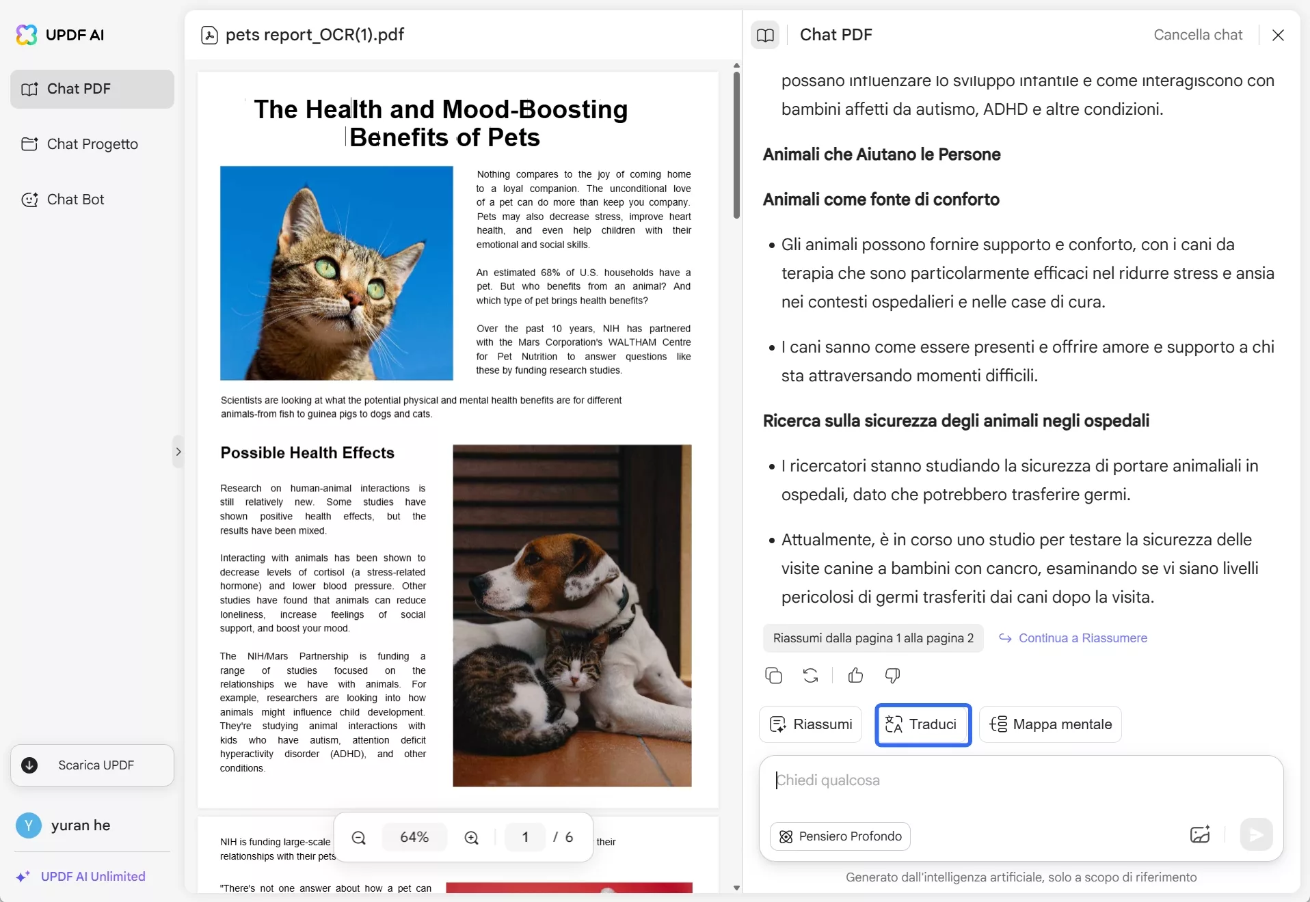Click Ricerca sulla sicurezza degli animali heading
The height and width of the screenshot is (902, 1310).
956,421
